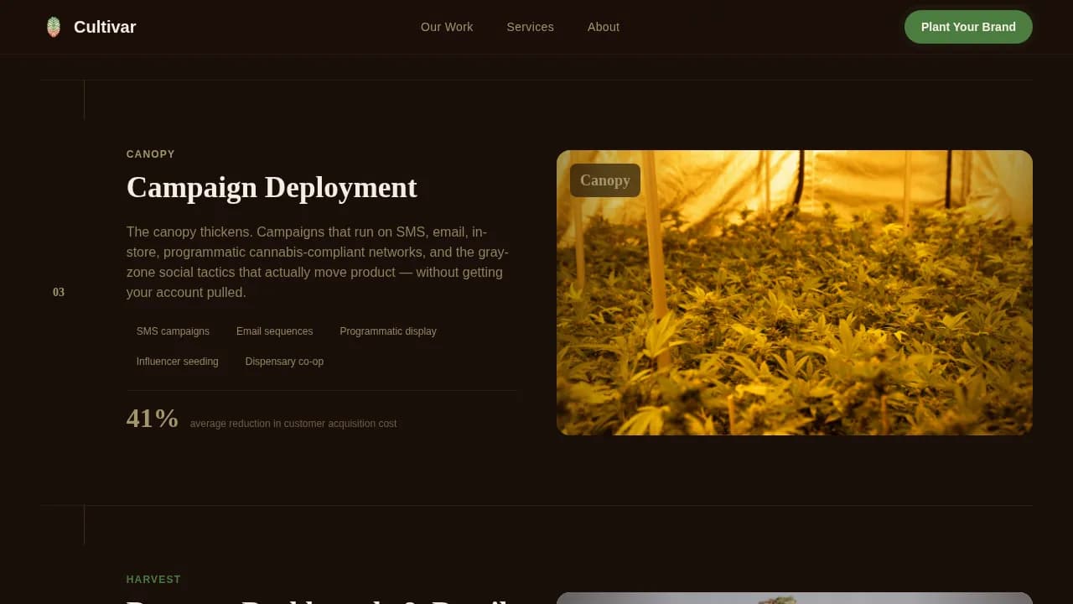
Task: Select the SMS campaigns tag
Action: click(173, 331)
